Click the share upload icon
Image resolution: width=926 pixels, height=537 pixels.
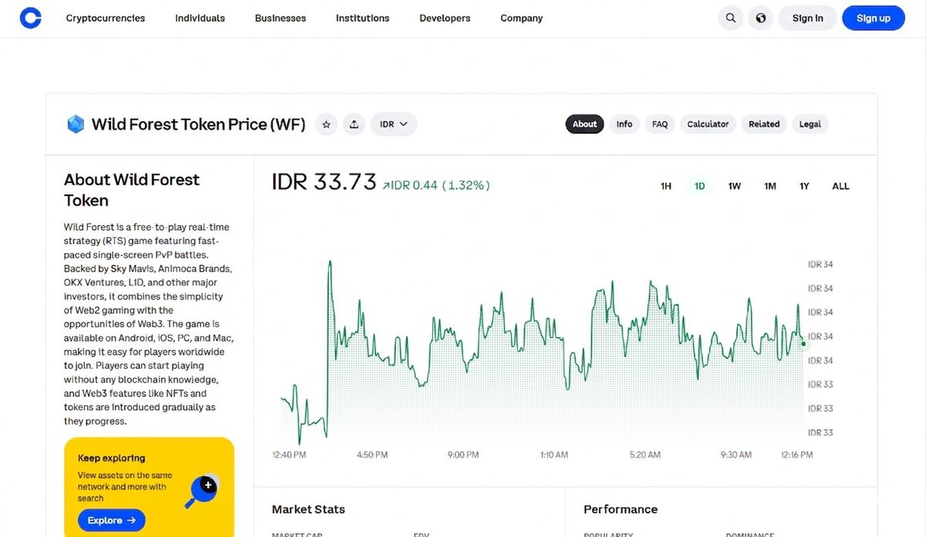coord(354,124)
